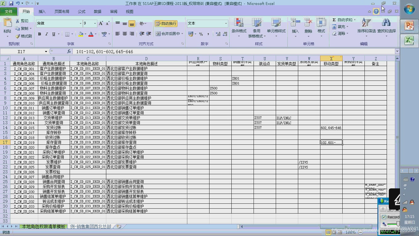Click Excel Help question mark
Viewport: 419px width, 236px height.
pyautogui.click(x=376, y=12)
